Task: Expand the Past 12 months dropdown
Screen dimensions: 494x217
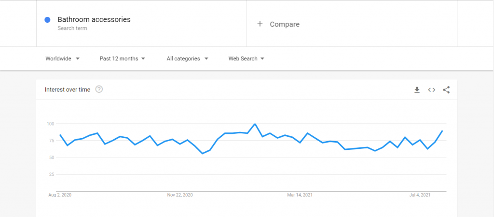Action: coord(122,58)
